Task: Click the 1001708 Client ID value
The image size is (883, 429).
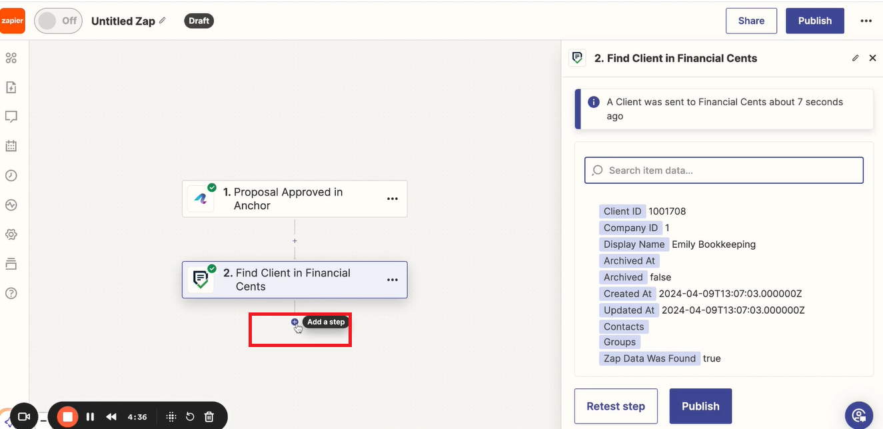Action: click(667, 211)
